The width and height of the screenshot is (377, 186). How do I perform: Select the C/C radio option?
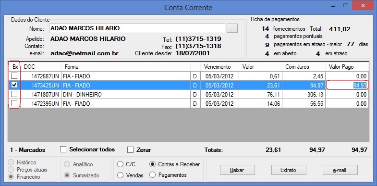click(x=120, y=164)
